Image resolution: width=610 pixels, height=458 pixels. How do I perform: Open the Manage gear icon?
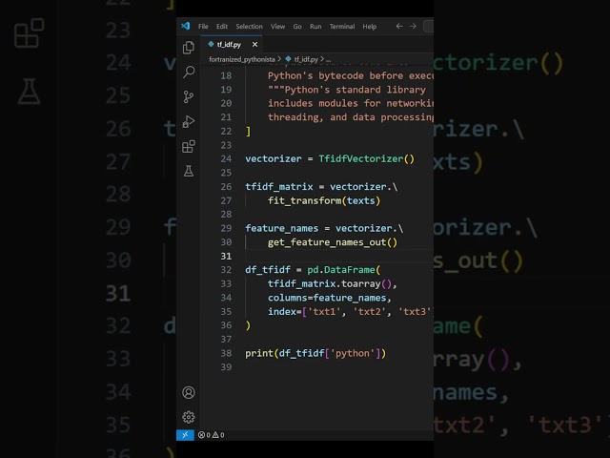click(x=189, y=417)
